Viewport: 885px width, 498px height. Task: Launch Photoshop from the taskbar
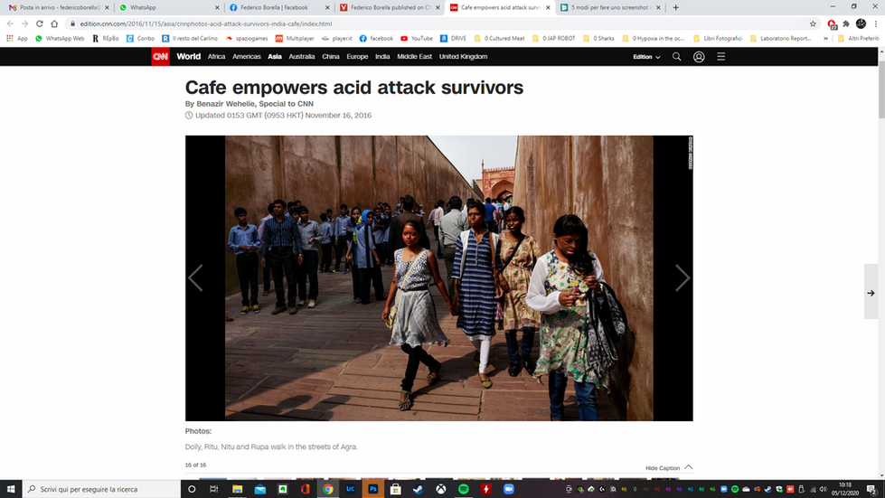point(373,489)
